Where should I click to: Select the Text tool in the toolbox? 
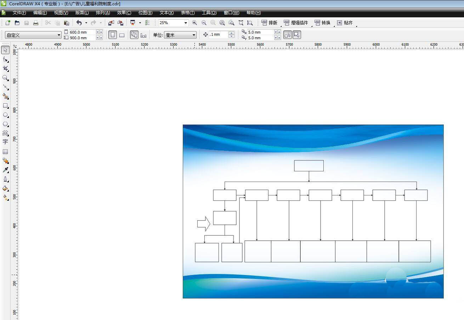pyautogui.click(x=5, y=142)
